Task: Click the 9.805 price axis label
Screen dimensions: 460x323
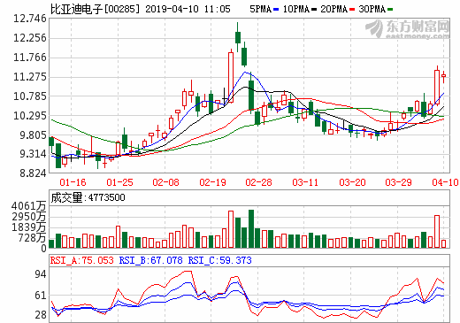Action: (x=33, y=135)
